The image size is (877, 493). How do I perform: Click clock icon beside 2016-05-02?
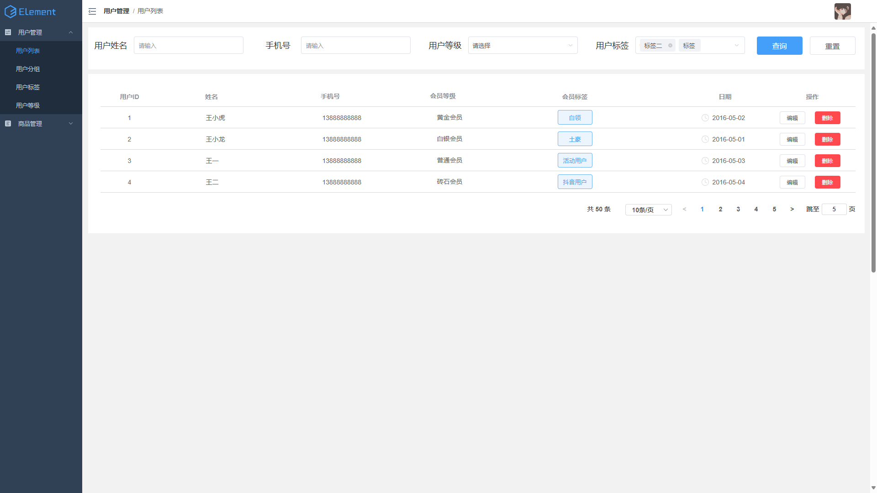click(705, 118)
